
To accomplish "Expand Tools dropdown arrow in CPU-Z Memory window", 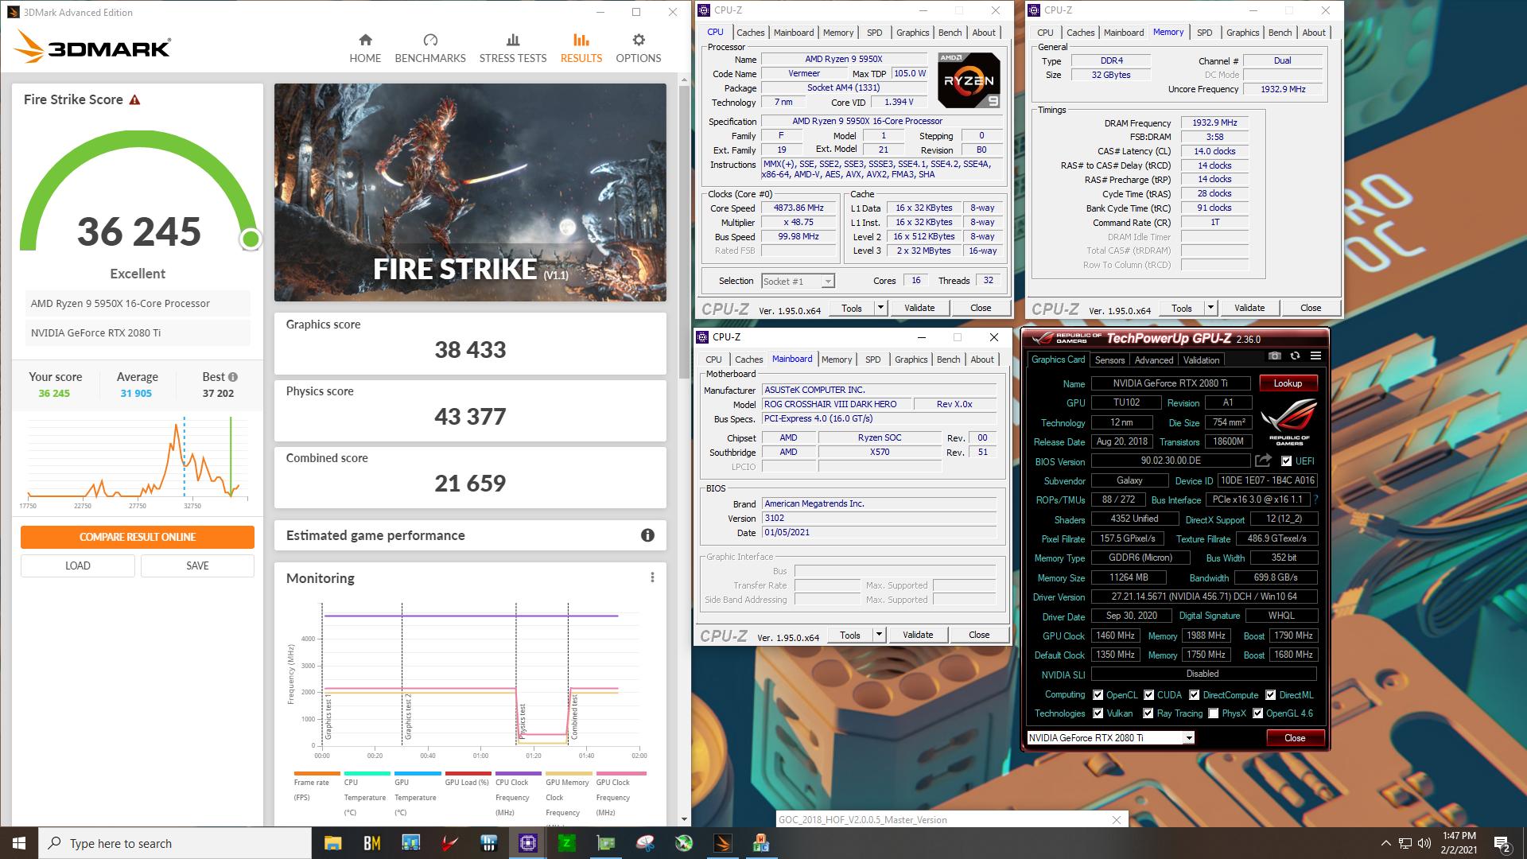I will tap(1210, 308).
